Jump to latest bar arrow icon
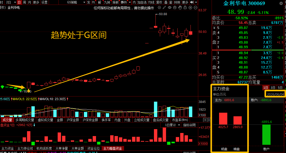The height and width of the screenshot is (153, 286). coord(192,2)
